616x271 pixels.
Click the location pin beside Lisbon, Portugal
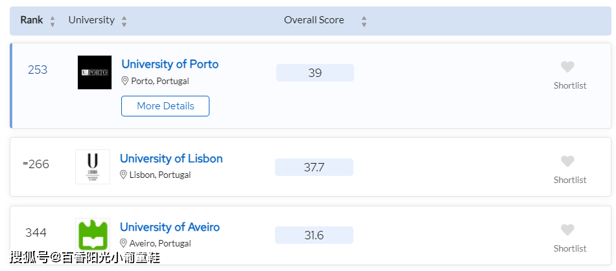point(123,175)
